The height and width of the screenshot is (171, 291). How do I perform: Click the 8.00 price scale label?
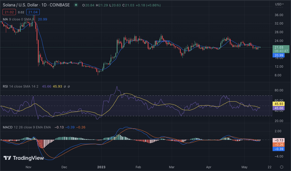[278, 75]
